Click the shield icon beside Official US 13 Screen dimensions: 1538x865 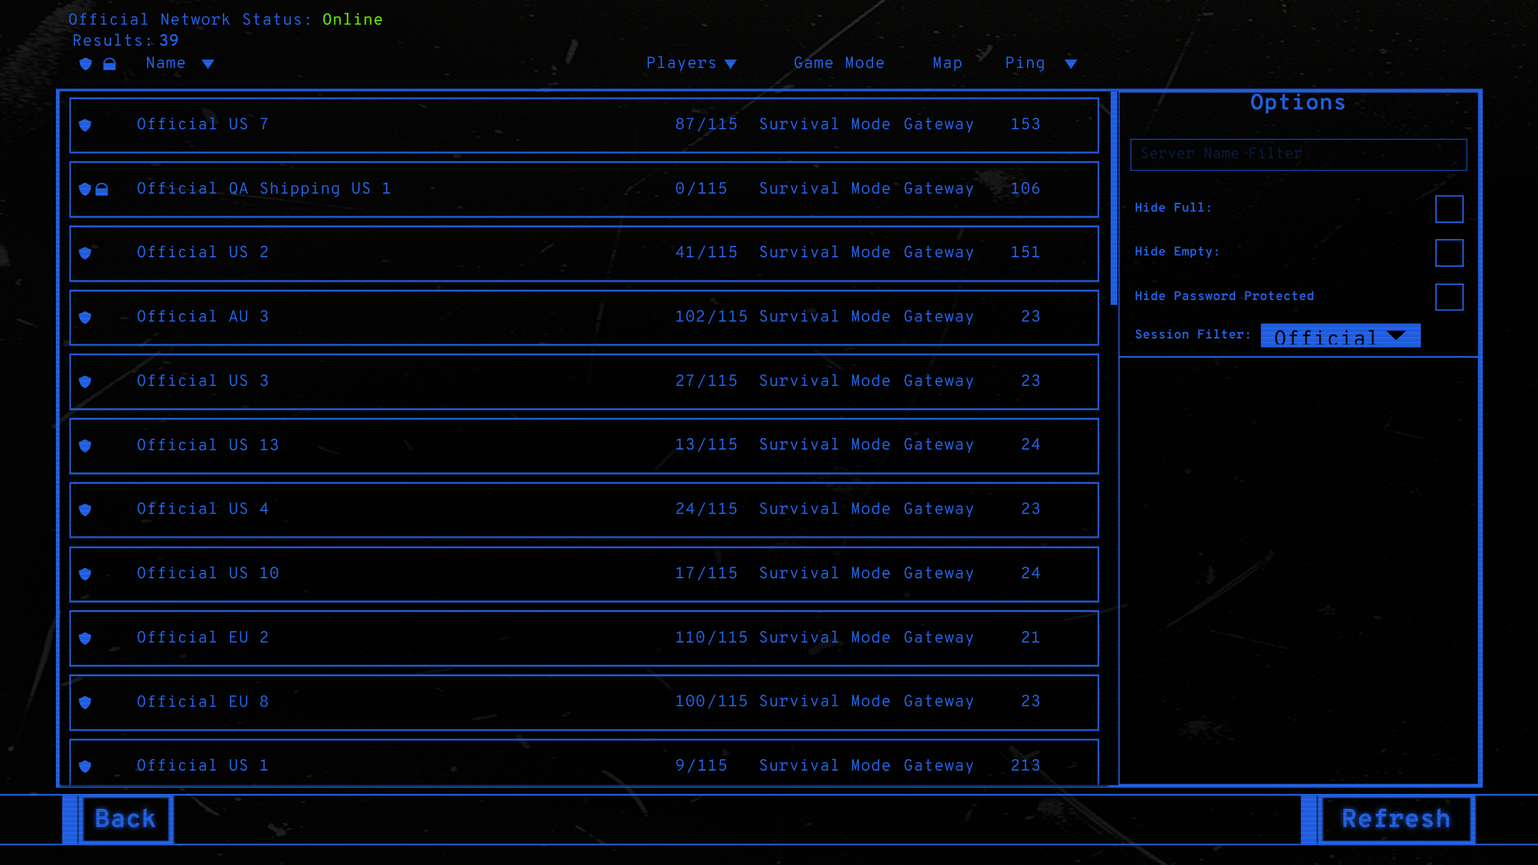86,445
